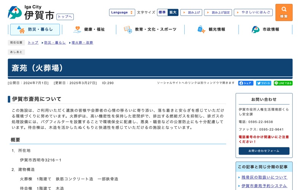This screenshot has height=190, width=304.
Task: Click the red 電話番号のかけ間違い warning text
Action: click(264, 139)
